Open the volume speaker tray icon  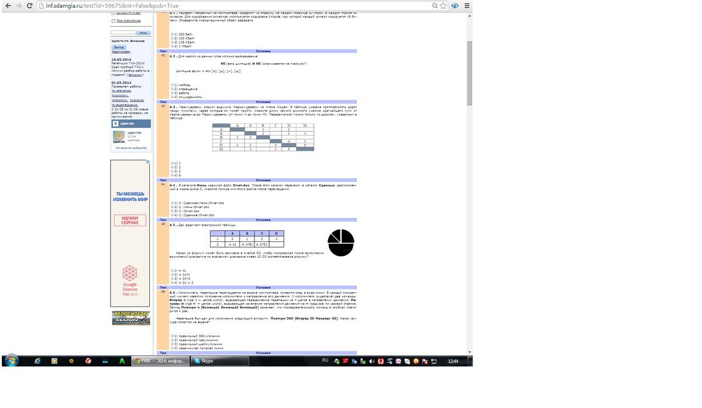371,361
